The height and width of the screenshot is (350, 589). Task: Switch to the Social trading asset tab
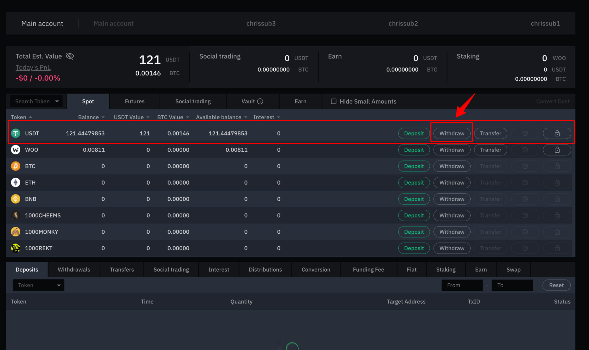193,101
